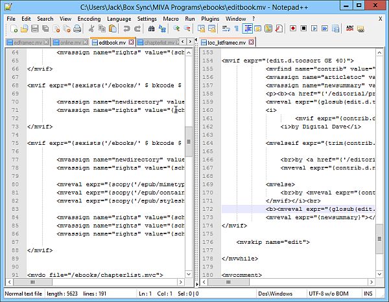
Task: Click the last toolbar icon after spell-check
Action: point(360,28)
